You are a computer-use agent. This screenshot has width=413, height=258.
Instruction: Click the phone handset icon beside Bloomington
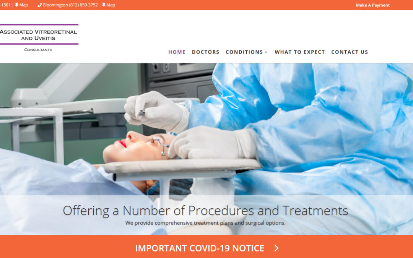40,5
